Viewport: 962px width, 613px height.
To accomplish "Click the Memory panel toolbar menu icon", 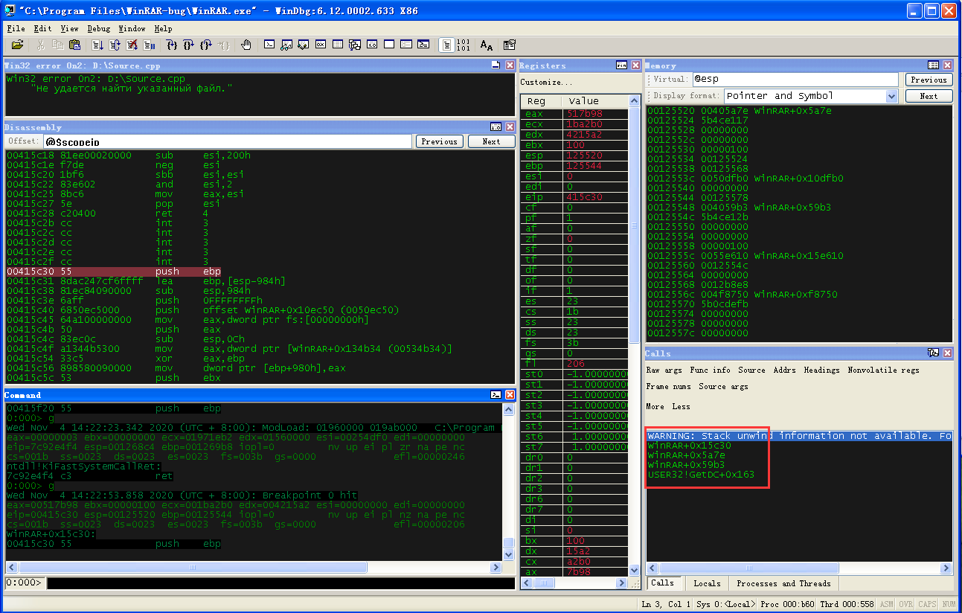I will (x=933, y=65).
